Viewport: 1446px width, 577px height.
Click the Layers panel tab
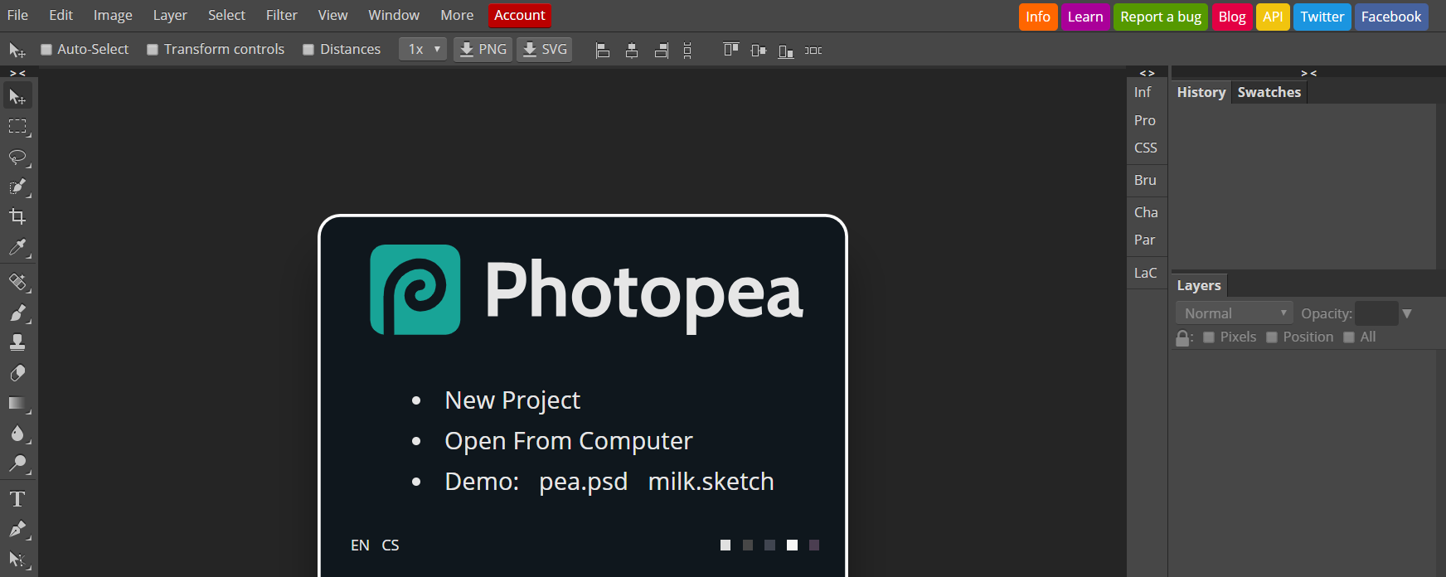1199,285
